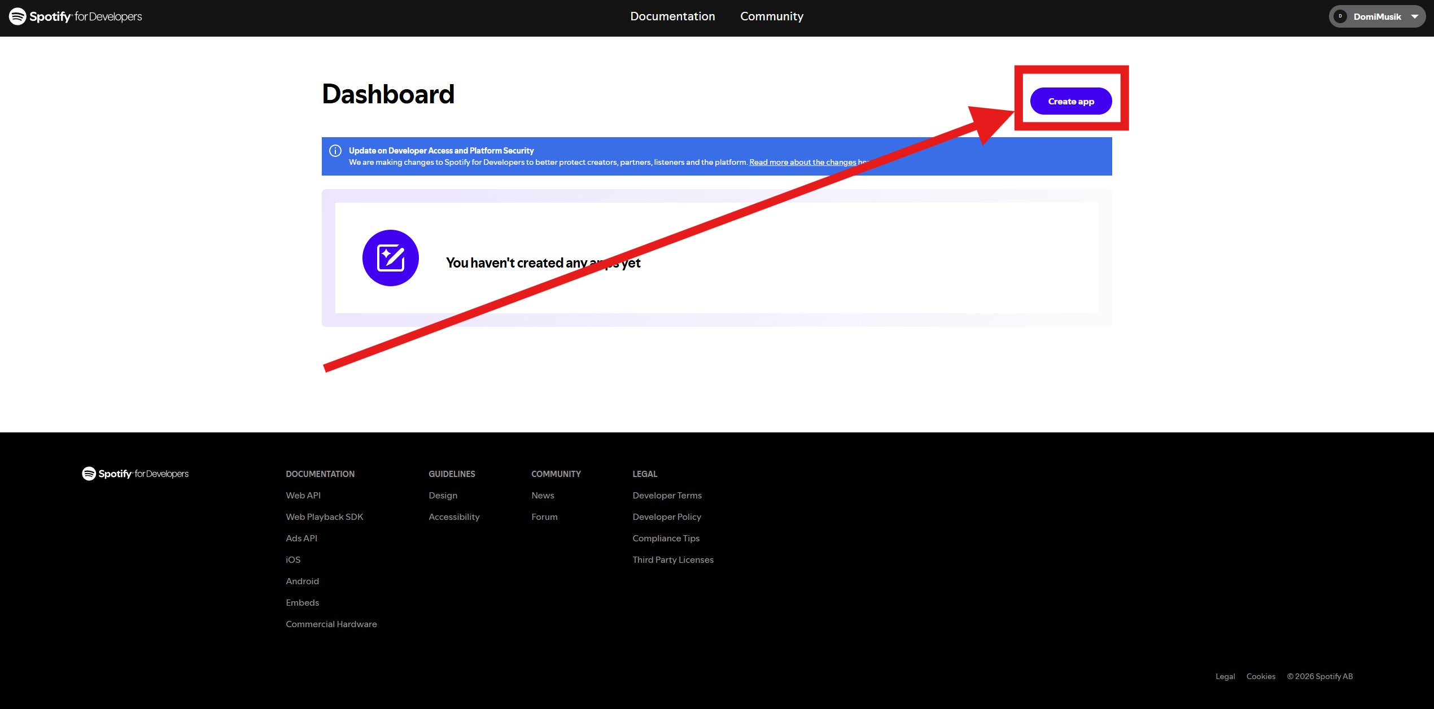Open the Embeds link in footer
Viewport: 1434px width, 709px height.
(302, 602)
